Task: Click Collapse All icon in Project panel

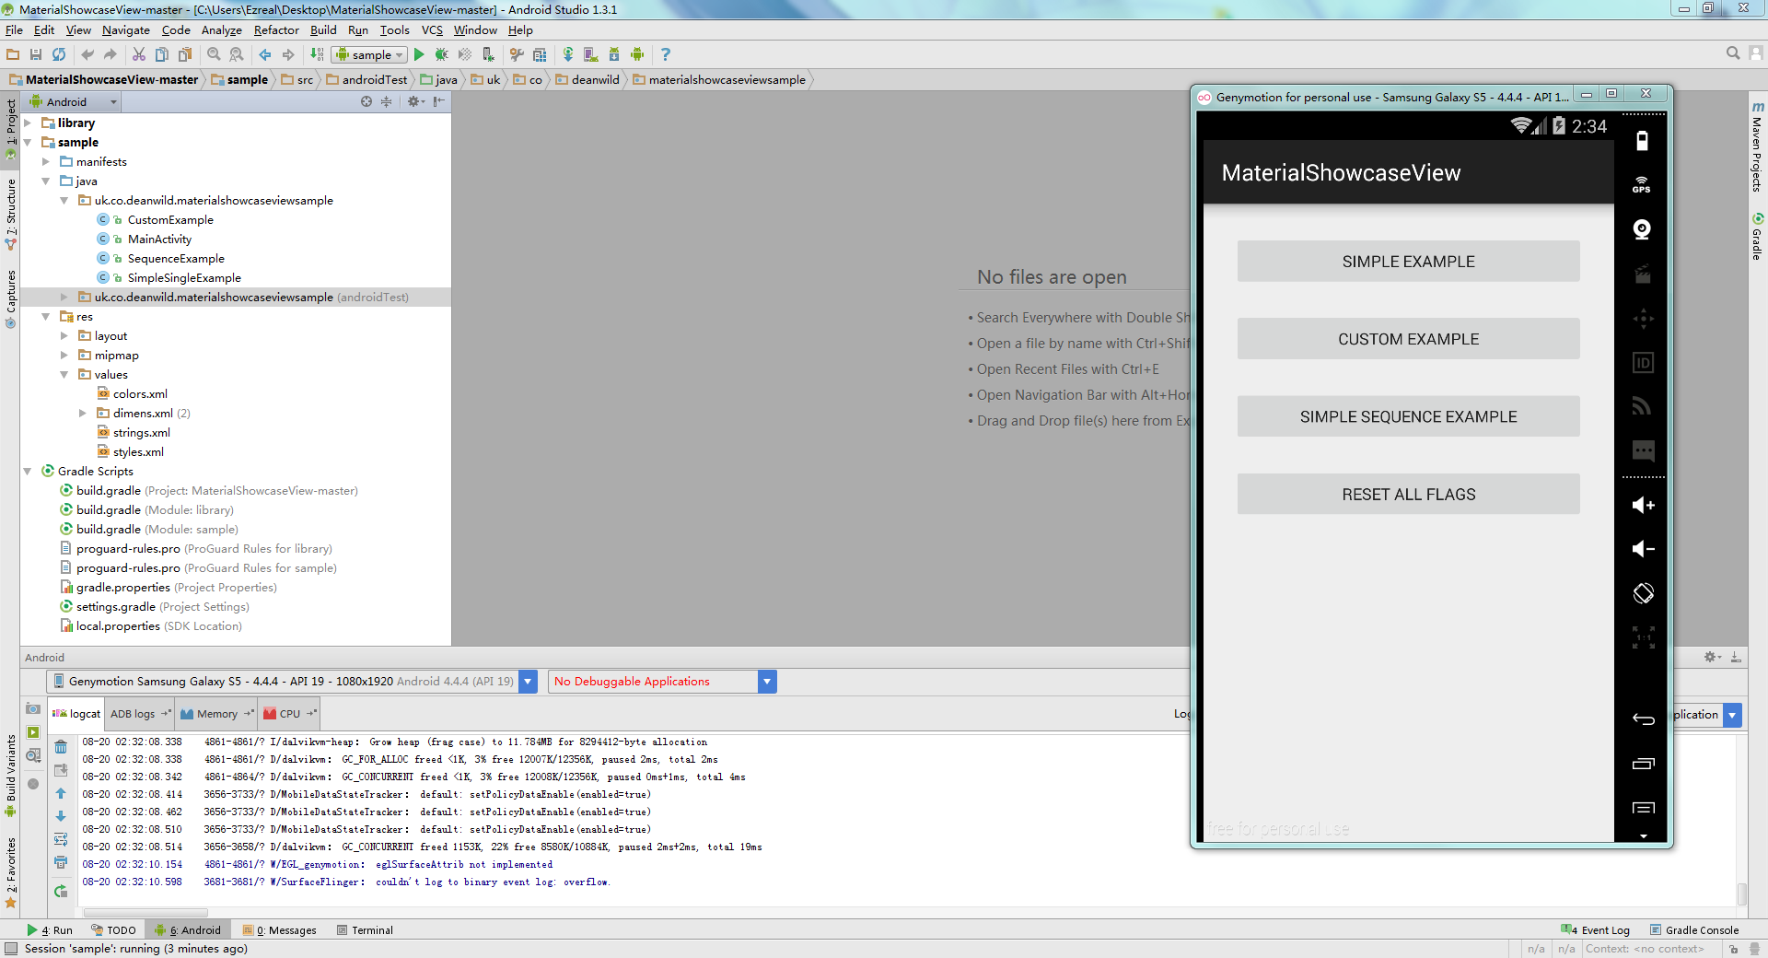Action: (387, 101)
